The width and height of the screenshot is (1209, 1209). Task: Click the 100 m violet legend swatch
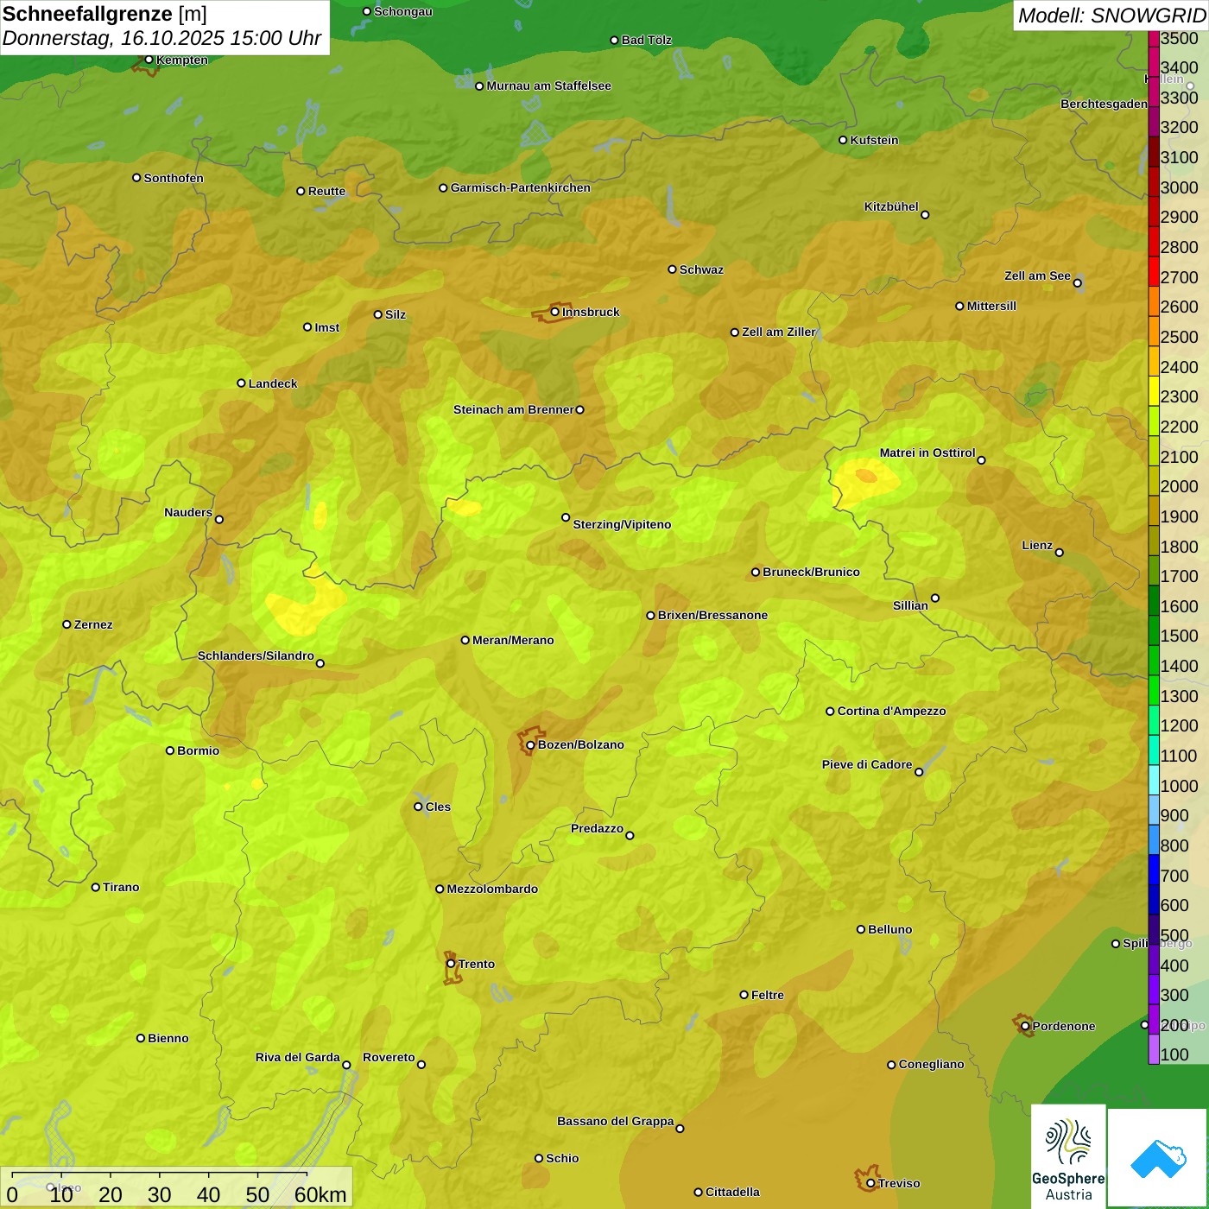point(1154,1049)
